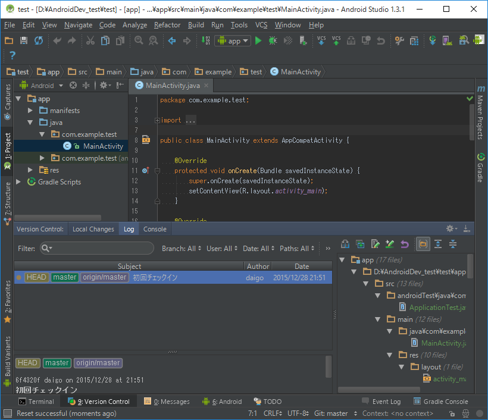Image resolution: width=488 pixels, height=420 pixels.
Task: Click the Git: master branch status widget
Action: click(336, 413)
